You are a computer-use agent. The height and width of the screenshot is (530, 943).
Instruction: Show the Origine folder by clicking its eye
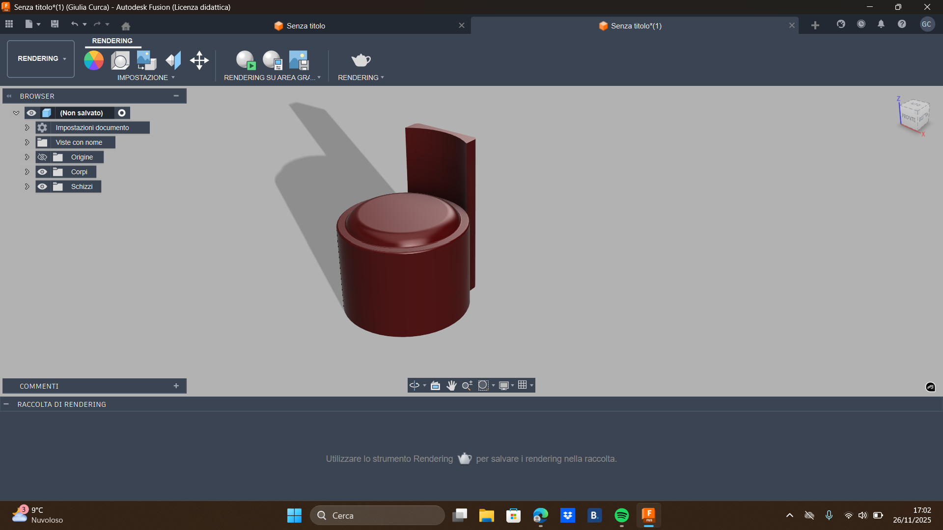click(x=42, y=157)
